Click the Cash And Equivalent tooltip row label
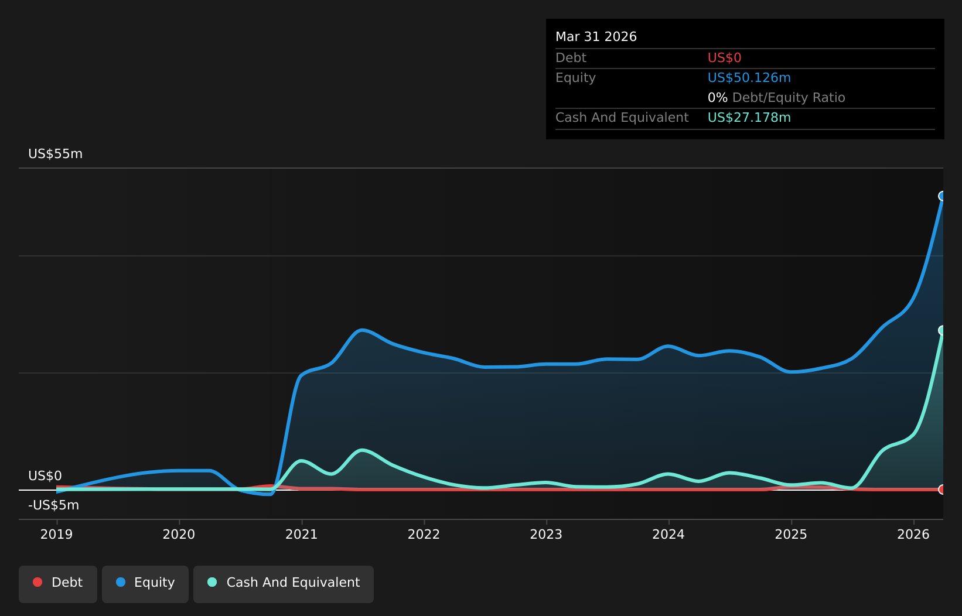Image resolution: width=962 pixels, height=616 pixels. [x=622, y=118]
